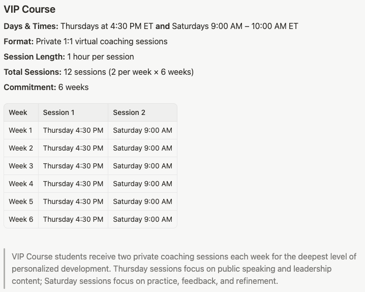Click the Week 1 cell
The width and height of the screenshot is (365, 292).
20,130
